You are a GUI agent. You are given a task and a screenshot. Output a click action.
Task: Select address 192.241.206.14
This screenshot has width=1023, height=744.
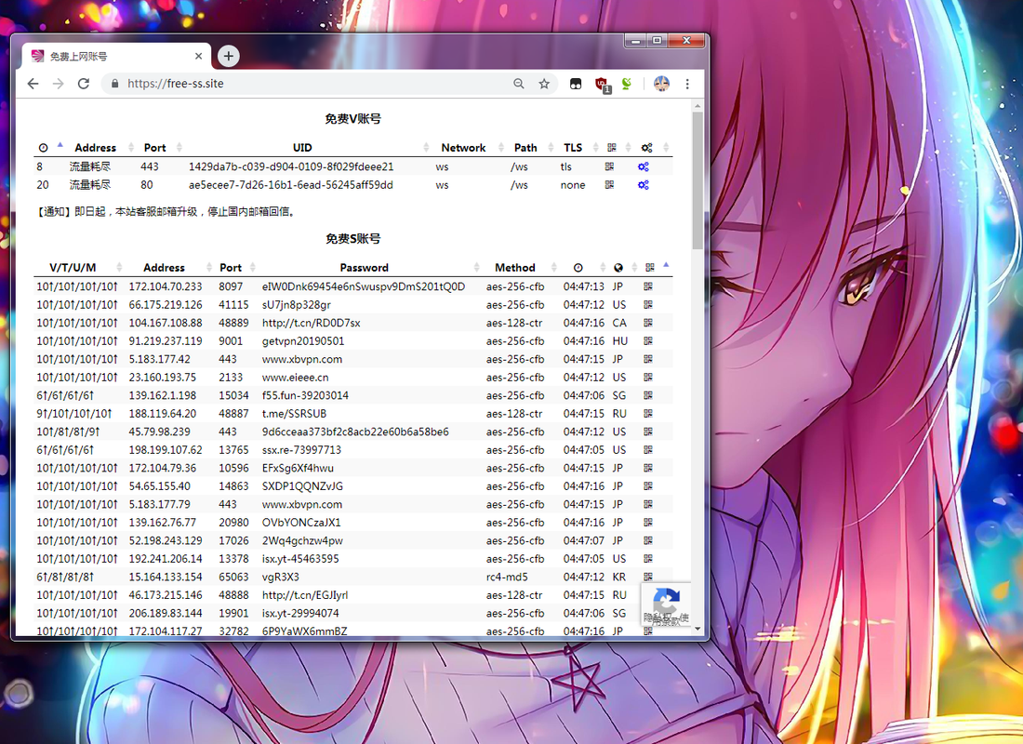(x=166, y=559)
